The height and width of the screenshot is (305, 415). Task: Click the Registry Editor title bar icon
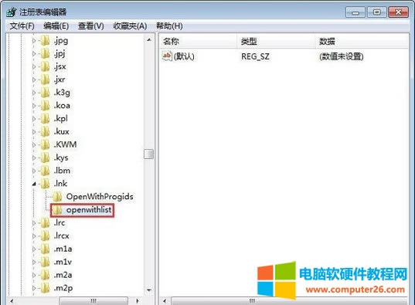point(11,12)
